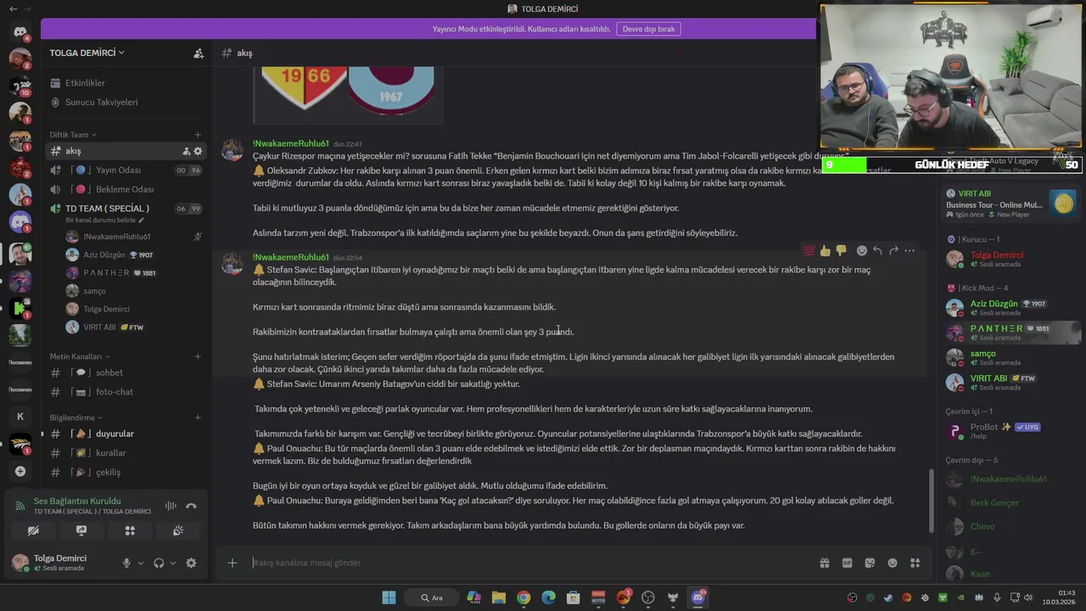Open Chrome from the taskbar
This screenshot has width=1086, height=611.
tap(523, 597)
